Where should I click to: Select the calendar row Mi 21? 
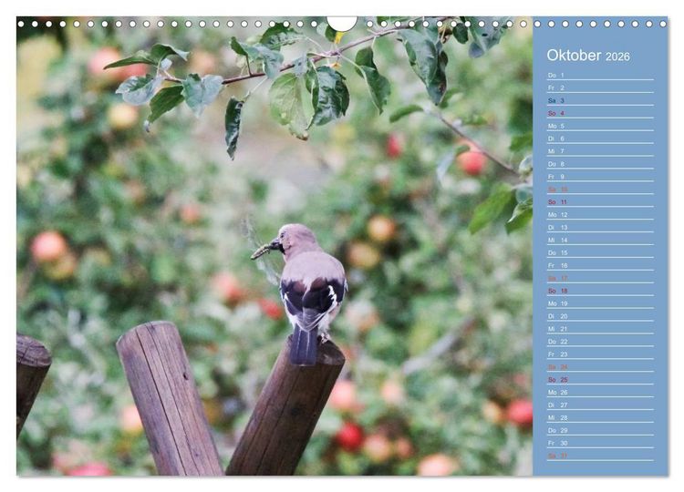coord(600,329)
